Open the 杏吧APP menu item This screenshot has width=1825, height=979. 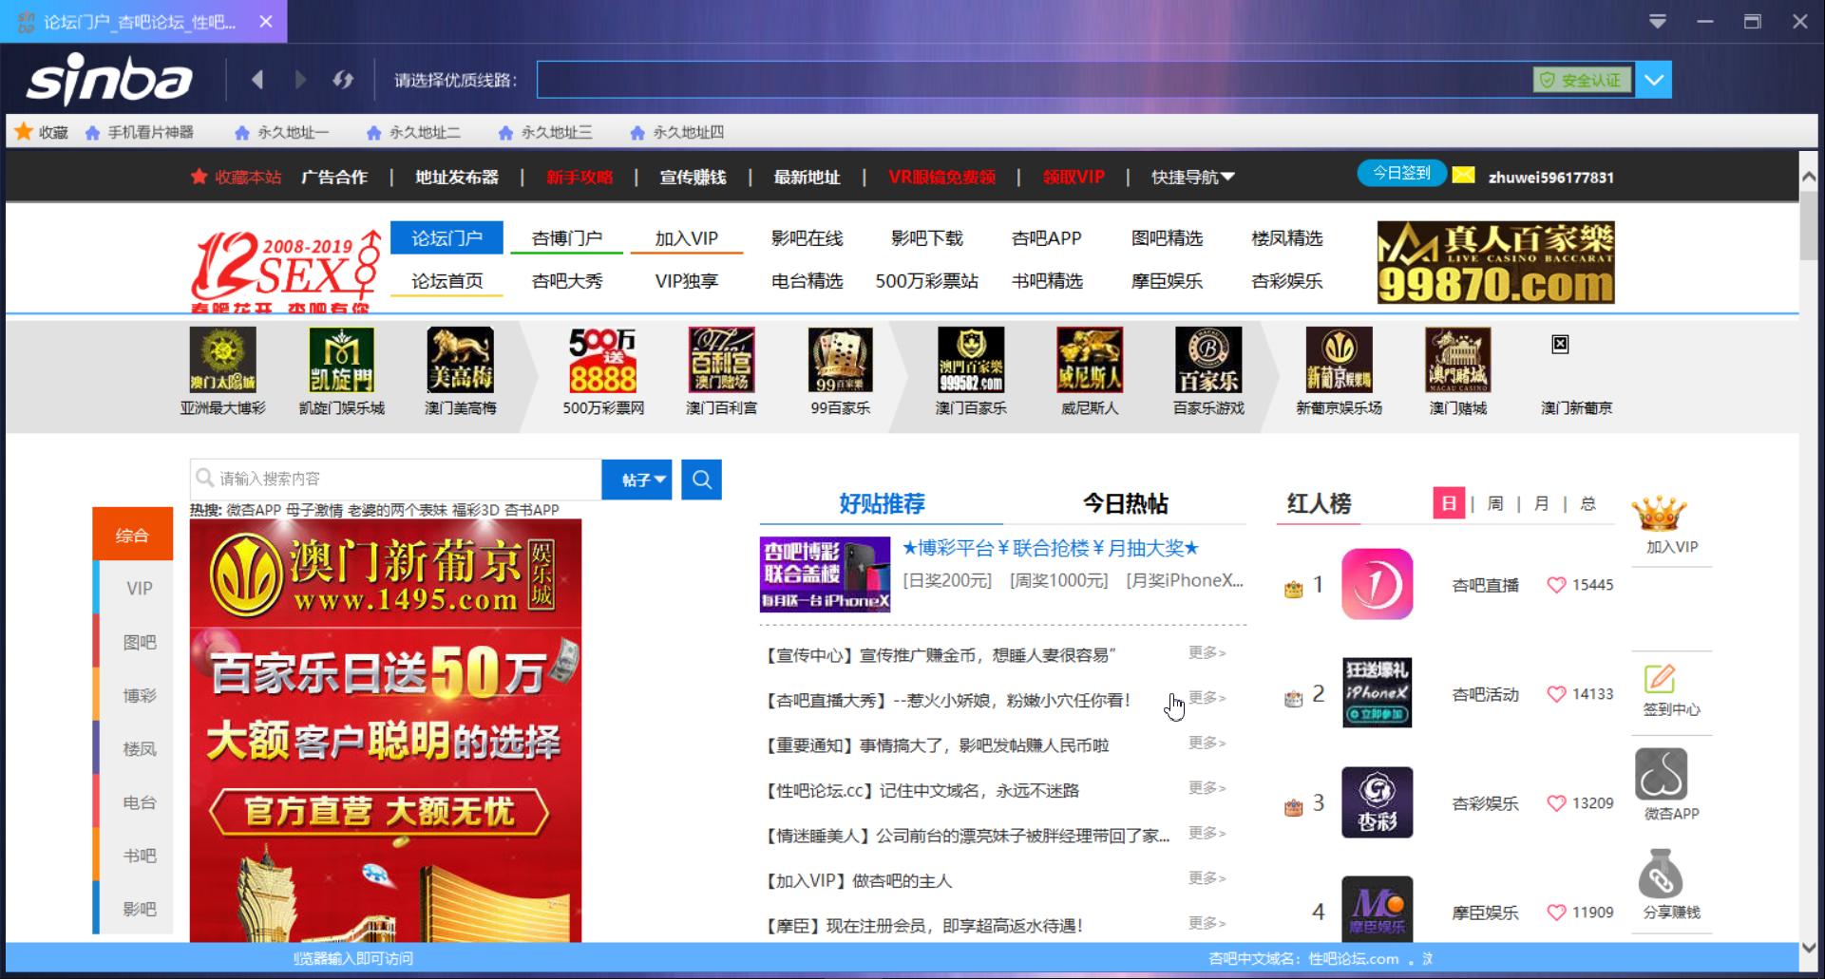1046,237
